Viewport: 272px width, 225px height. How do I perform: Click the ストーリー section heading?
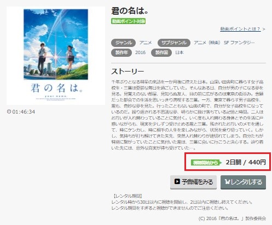(128, 72)
